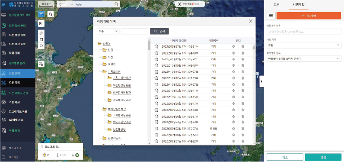The width and height of the screenshot is (344, 162).
Task: Click the map type thumbnail icon
Action: tap(41, 55)
